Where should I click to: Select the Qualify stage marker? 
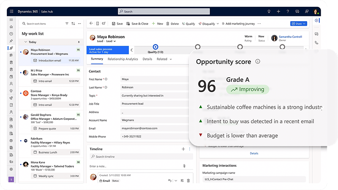coord(155,47)
